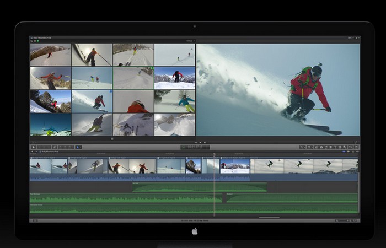386x248 pixels.
Task: Open the viewer zoom percentage menu
Action: pyautogui.click(x=351, y=41)
